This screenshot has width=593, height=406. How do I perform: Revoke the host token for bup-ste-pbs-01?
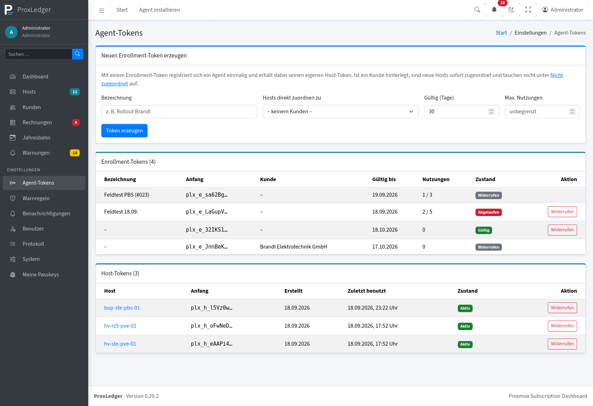coord(562,308)
